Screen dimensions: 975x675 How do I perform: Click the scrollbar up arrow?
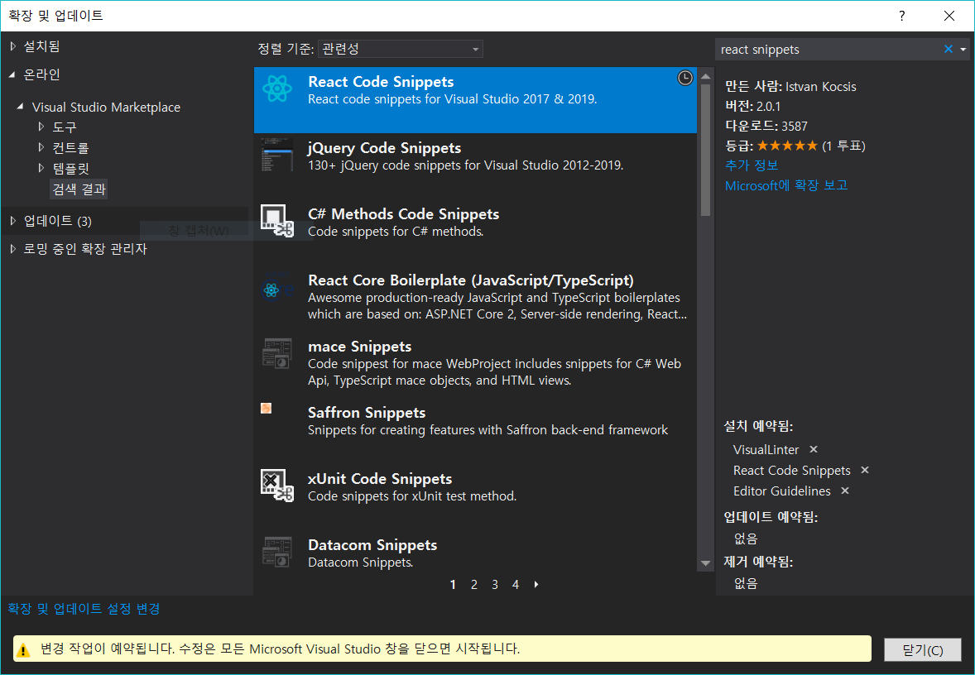point(705,76)
